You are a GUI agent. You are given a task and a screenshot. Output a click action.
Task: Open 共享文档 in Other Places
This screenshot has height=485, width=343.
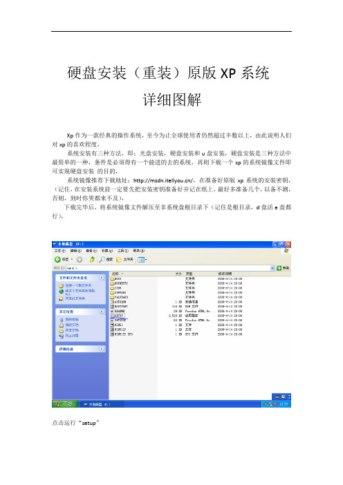click(x=72, y=330)
